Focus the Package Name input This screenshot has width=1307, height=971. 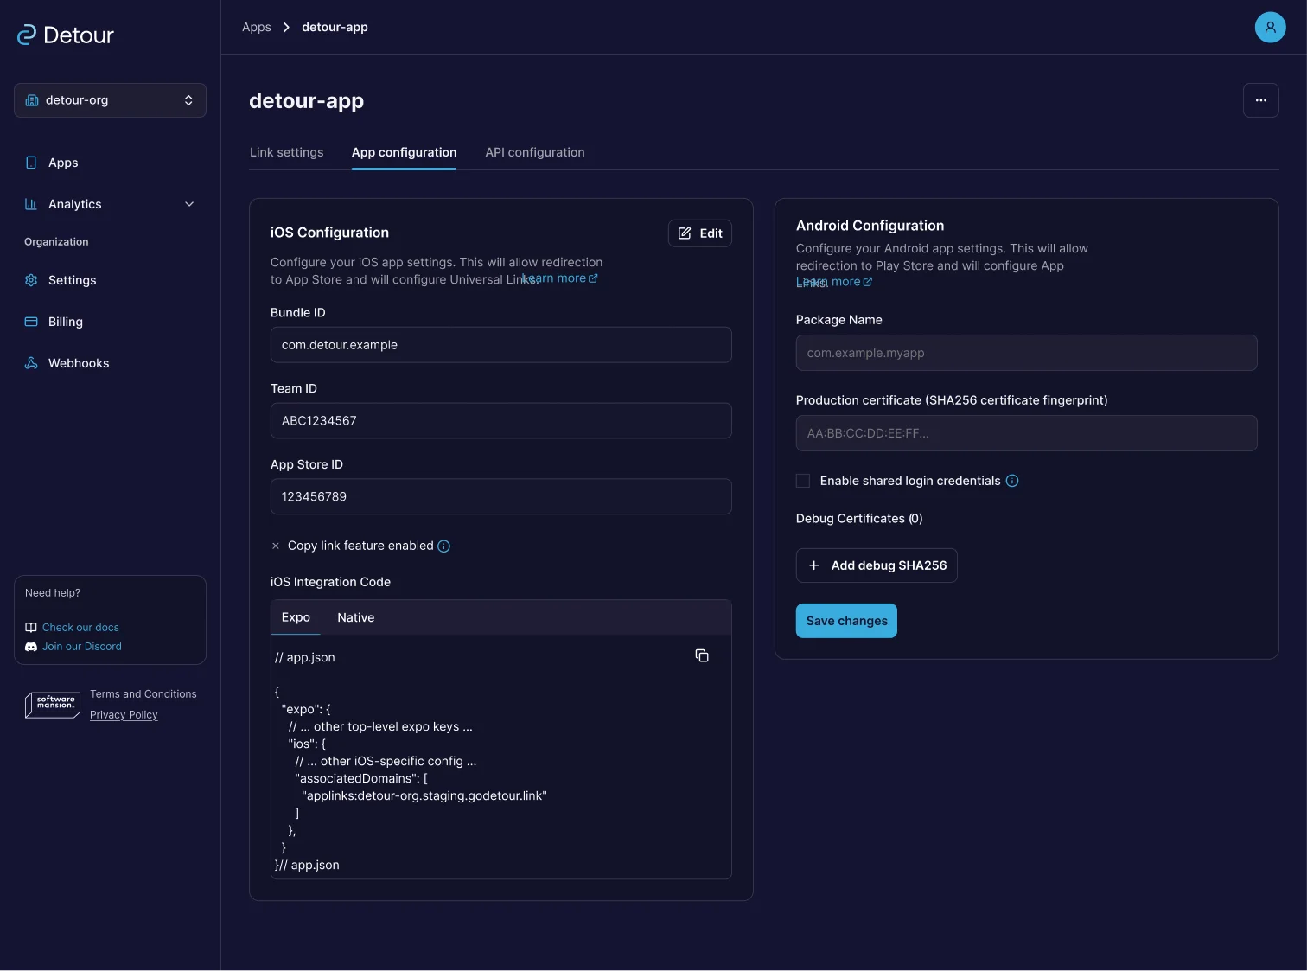pyautogui.click(x=1026, y=353)
